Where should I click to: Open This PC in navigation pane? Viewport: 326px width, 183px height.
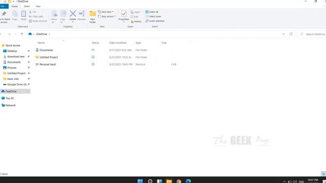click(10, 98)
